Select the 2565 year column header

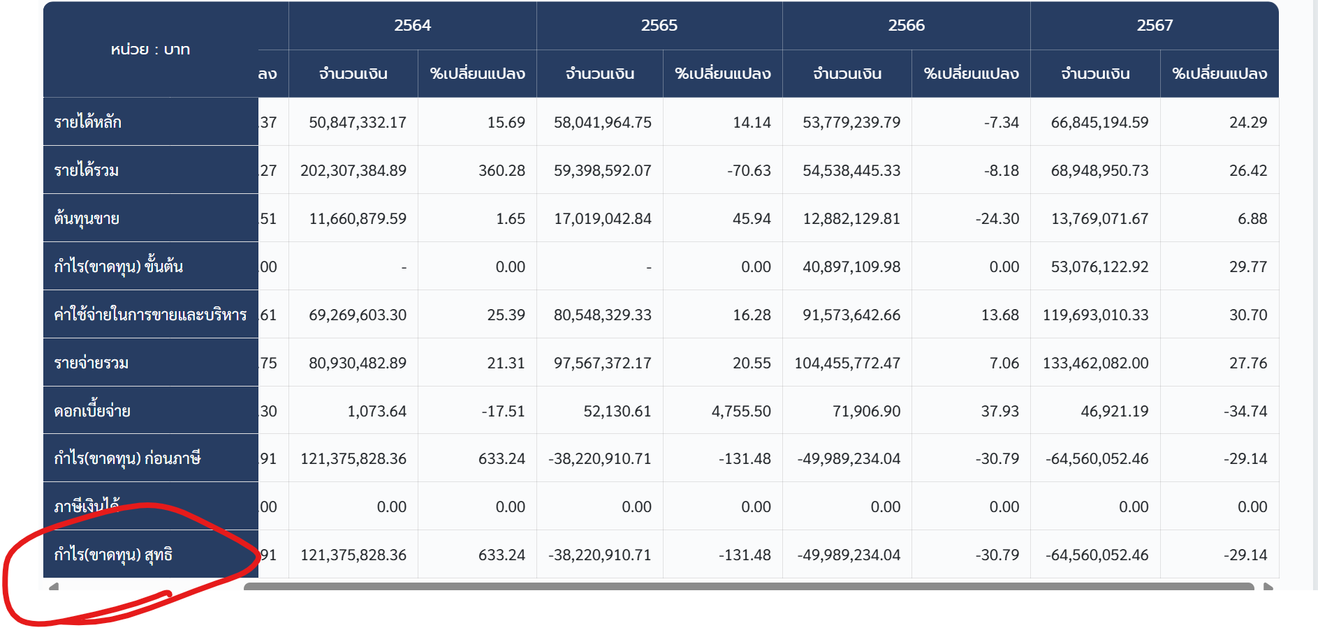tap(659, 26)
